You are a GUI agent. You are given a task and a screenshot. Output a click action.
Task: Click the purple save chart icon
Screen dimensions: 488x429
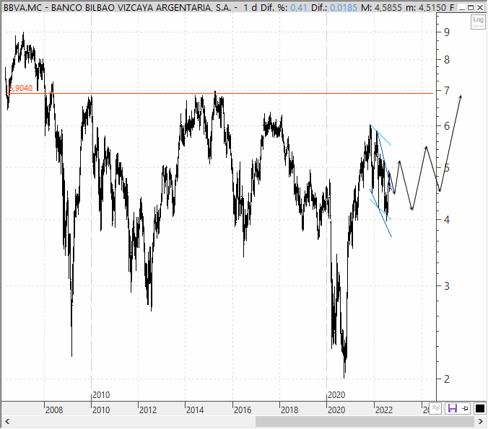452,408
